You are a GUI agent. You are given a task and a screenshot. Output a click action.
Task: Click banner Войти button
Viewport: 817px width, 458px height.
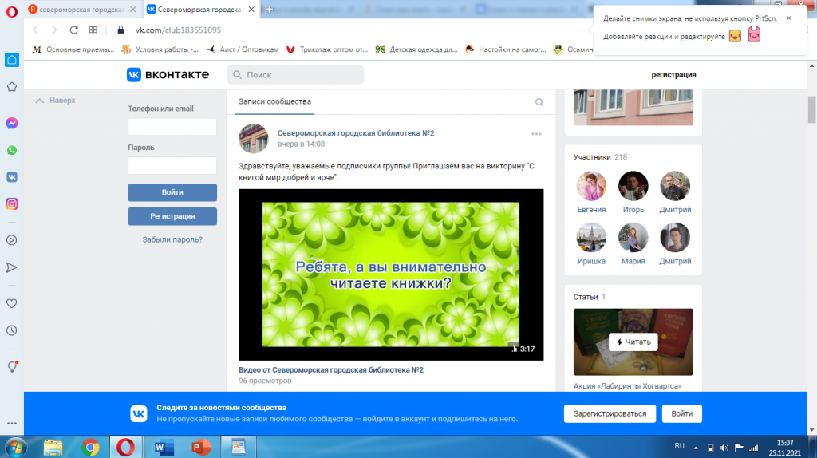(681, 413)
